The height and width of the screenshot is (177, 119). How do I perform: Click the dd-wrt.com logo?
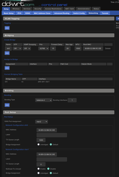point(18,4)
